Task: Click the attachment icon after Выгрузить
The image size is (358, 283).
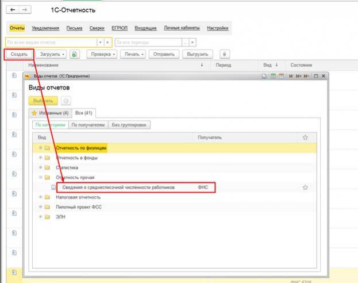Action: click(224, 53)
